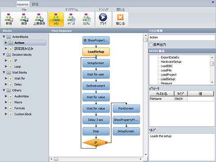Expand the IF tree node arrow
This screenshot has width=216, height=162.
point(6,60)
